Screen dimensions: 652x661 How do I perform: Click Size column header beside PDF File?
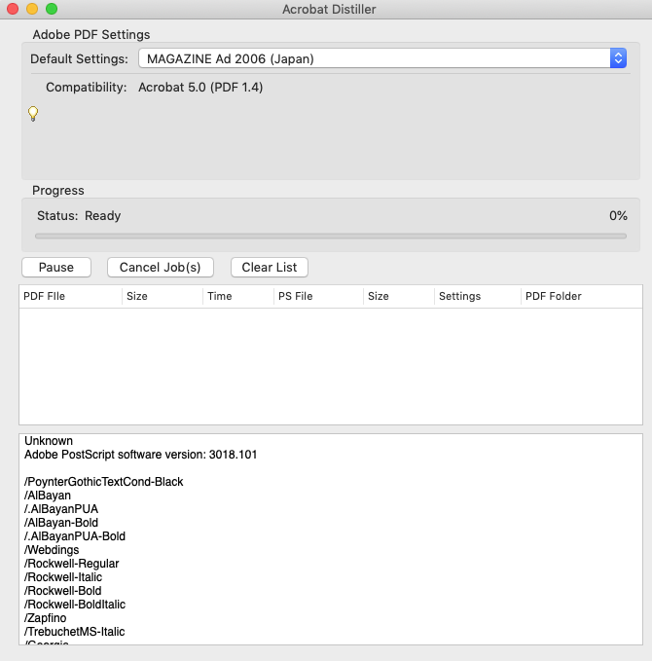162,296
